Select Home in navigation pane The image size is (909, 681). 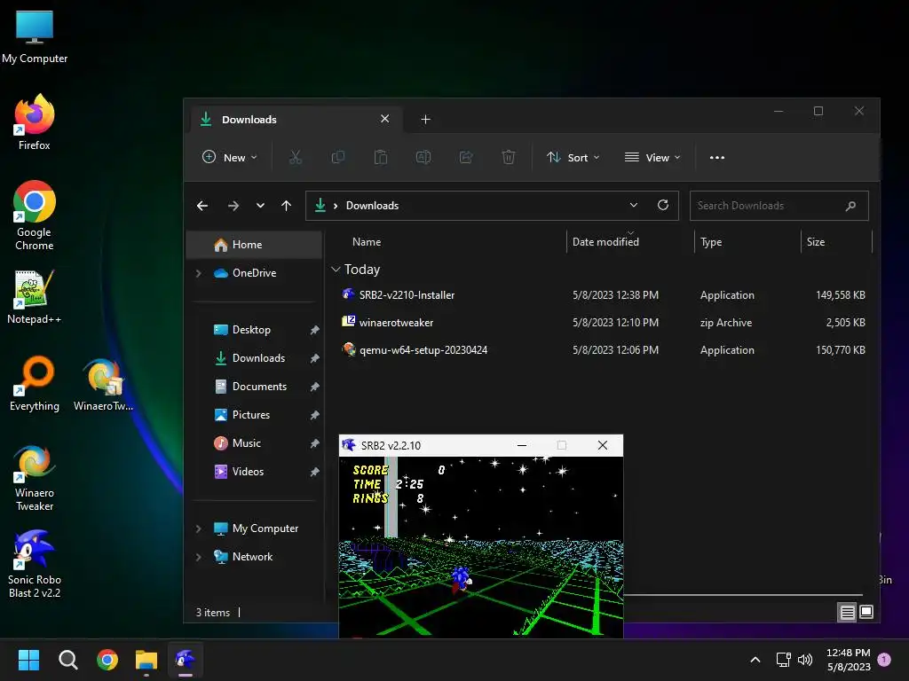[254, 245]
